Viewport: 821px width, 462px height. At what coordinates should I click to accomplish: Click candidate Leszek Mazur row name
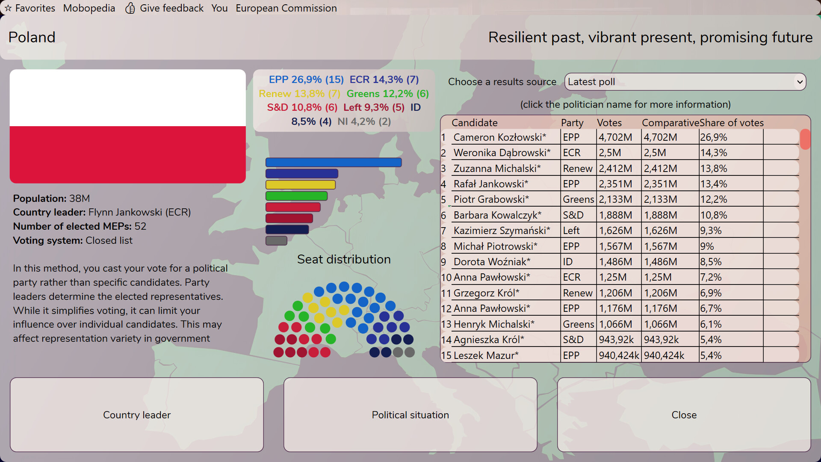pyautogui.click(x=486, y=355)
